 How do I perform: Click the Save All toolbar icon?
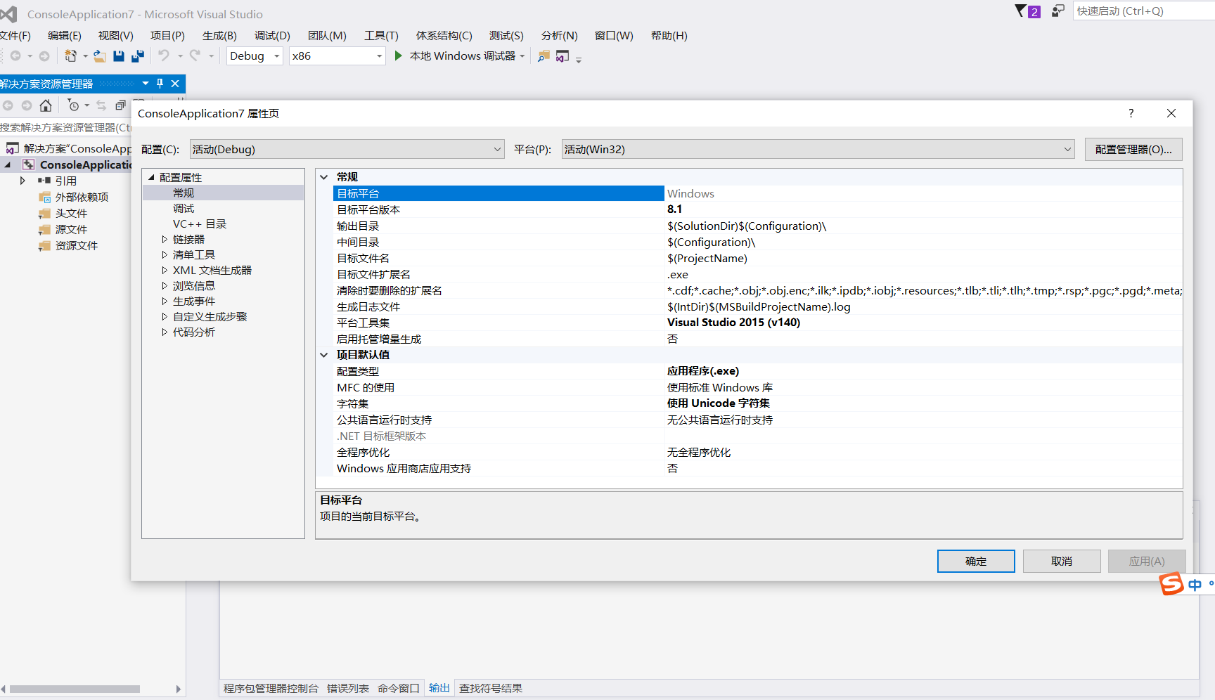[x=138, y=56]
